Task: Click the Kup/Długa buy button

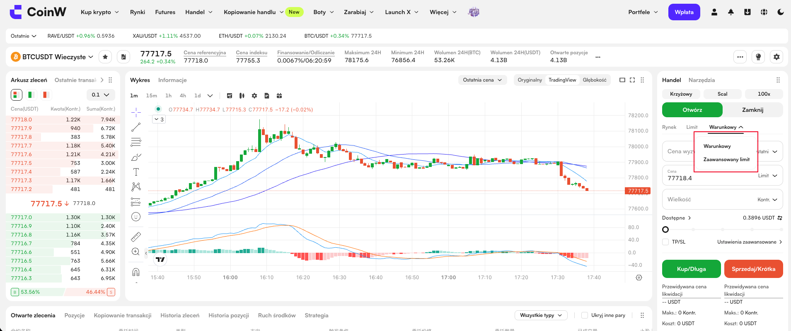Action: pos(691,269)
